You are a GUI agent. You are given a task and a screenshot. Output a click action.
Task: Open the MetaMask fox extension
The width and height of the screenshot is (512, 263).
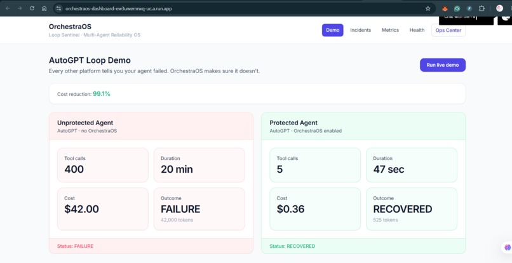[x=445, y=9]
